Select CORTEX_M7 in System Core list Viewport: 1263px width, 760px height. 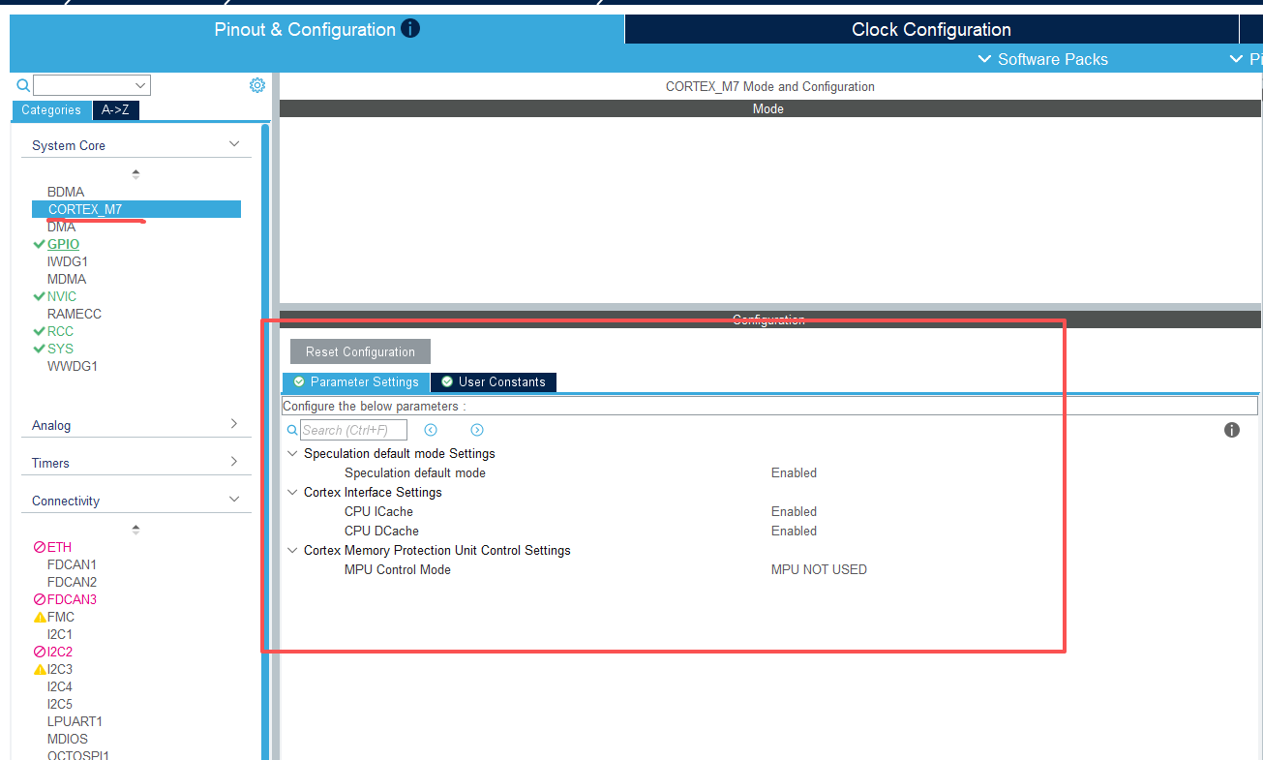pos(136,209)
